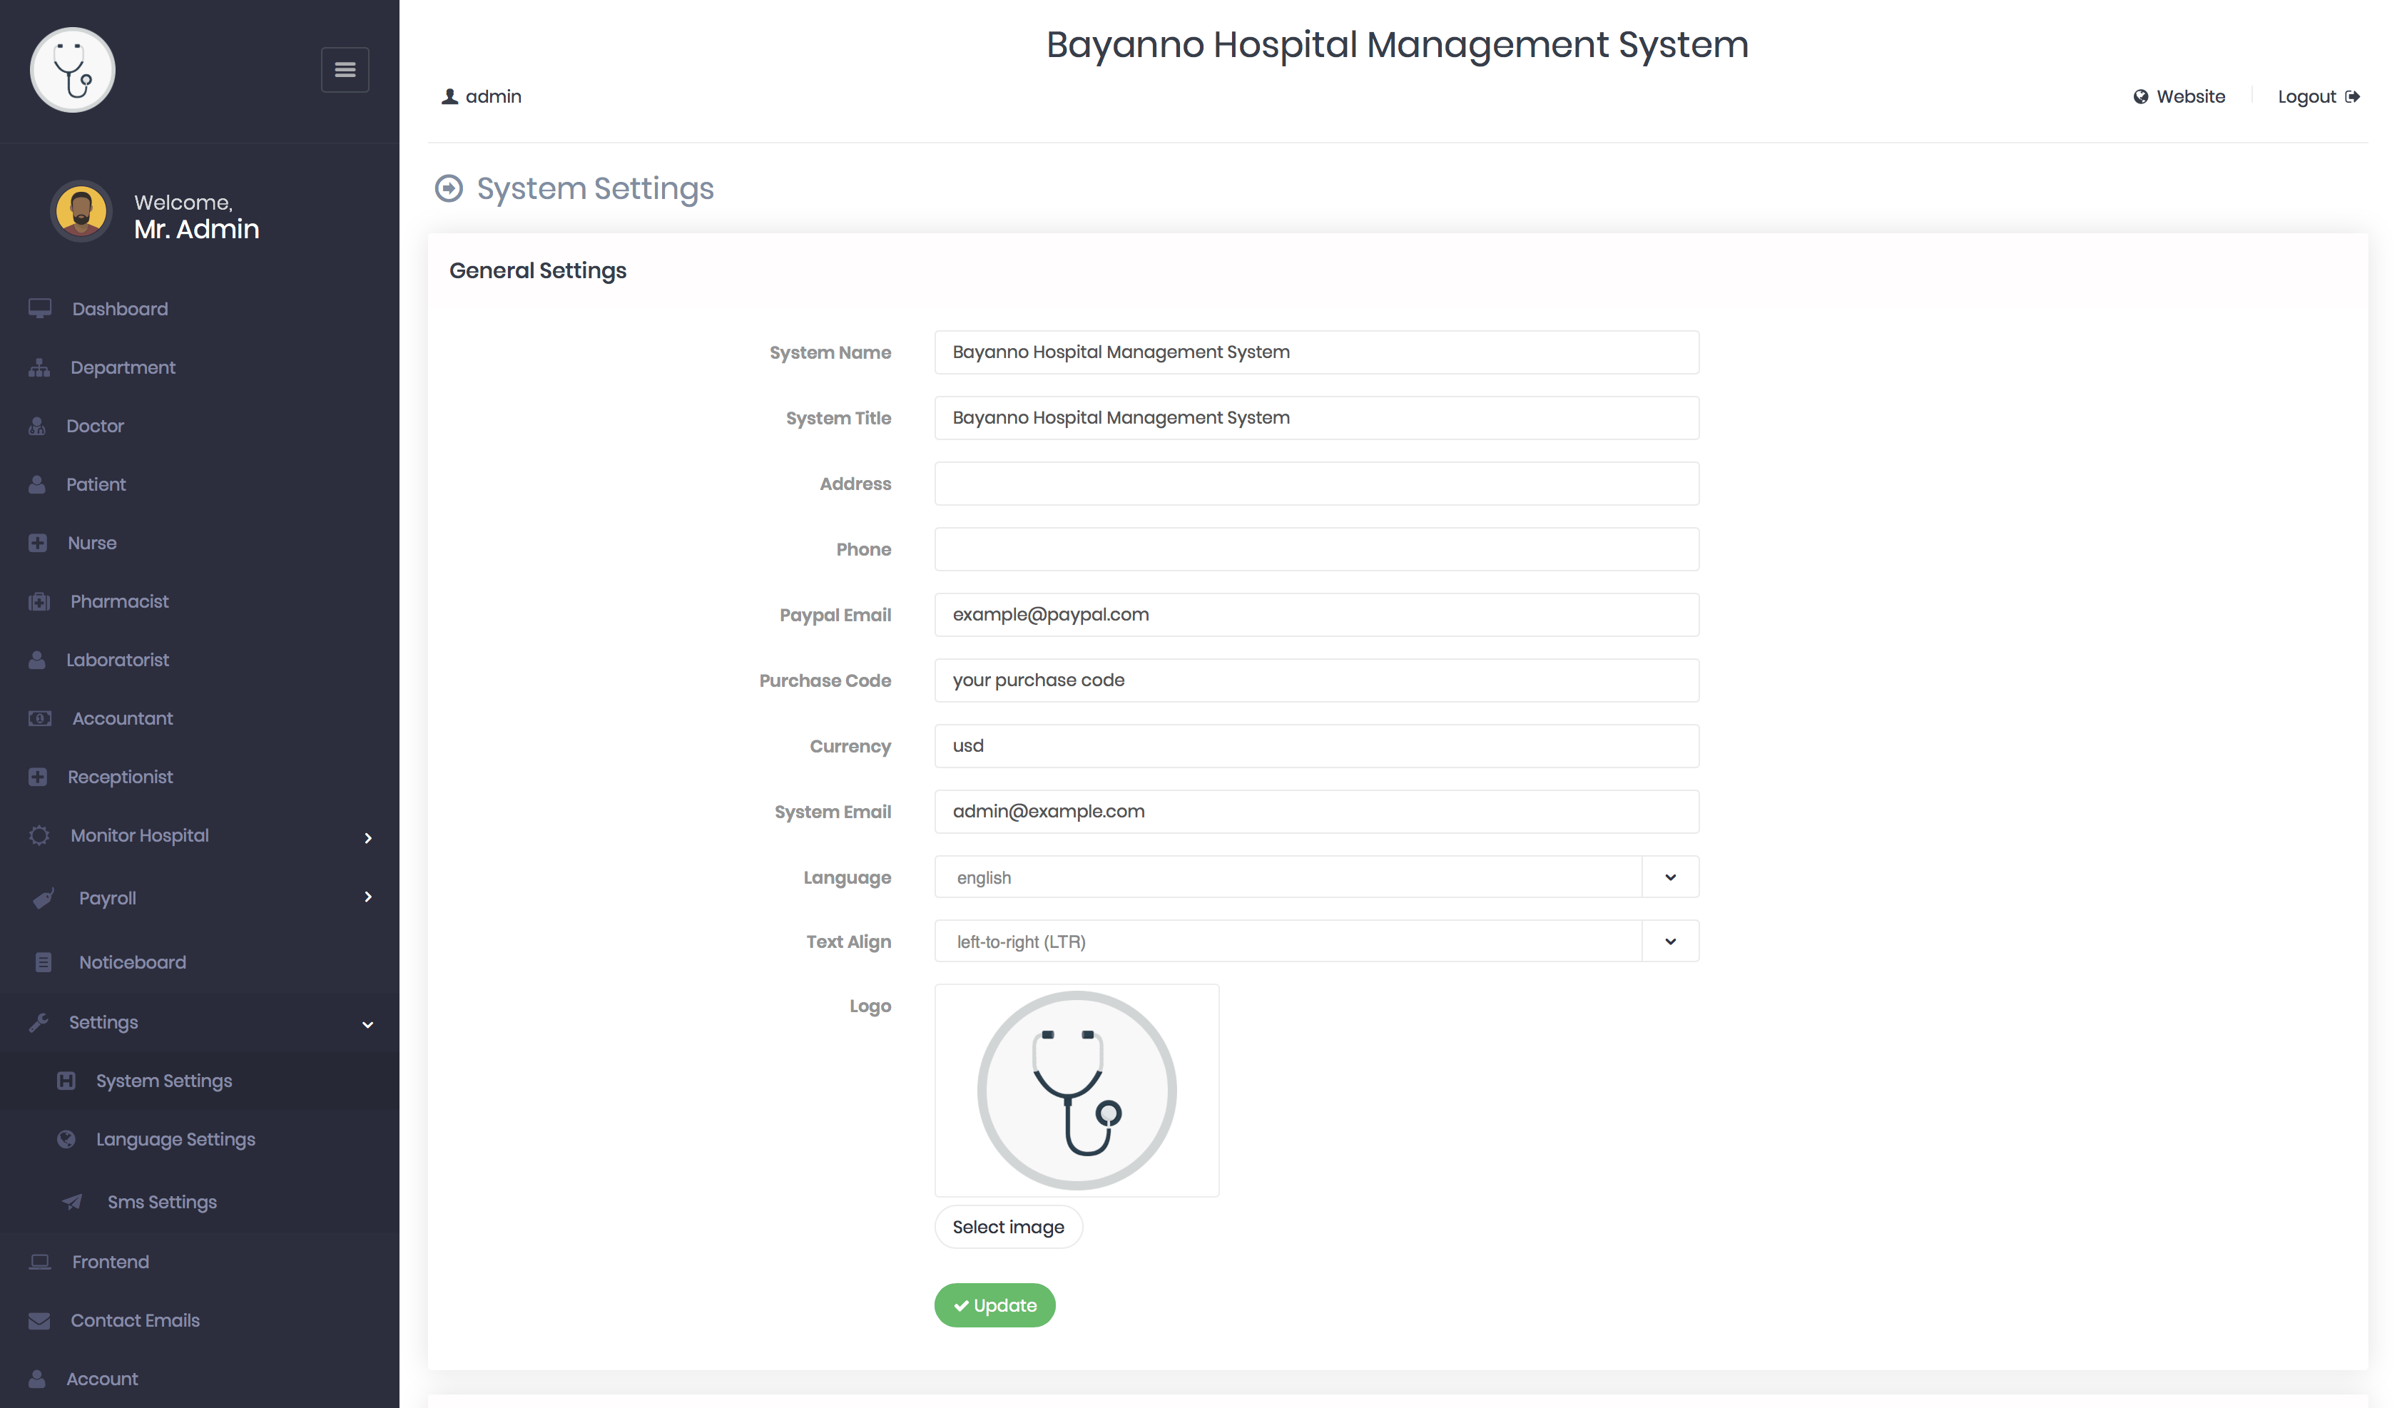Expand the Settings submenu
The height and width of the screenshot is (1408, 2397).
click(200, 1021)
